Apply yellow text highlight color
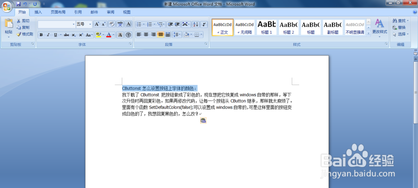 pyautogui.click(x=98, y=35)
